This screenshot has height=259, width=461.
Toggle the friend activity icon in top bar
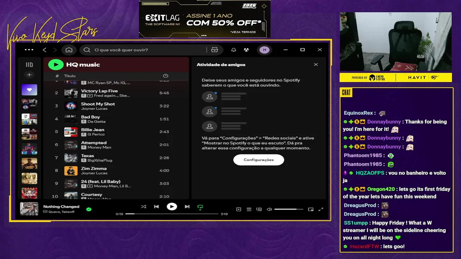(x=246, y=50)
